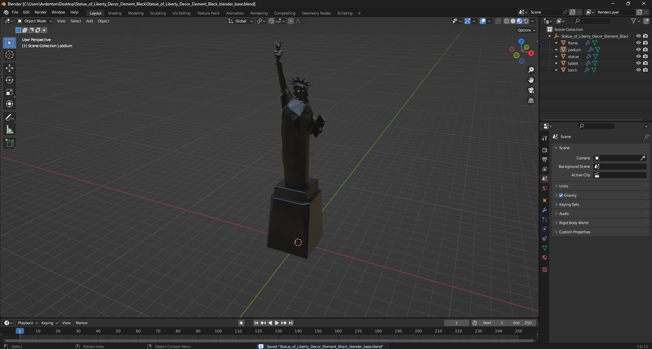Switch to wireframe viewport shading
652x349 pixels.
coord(507,21)
